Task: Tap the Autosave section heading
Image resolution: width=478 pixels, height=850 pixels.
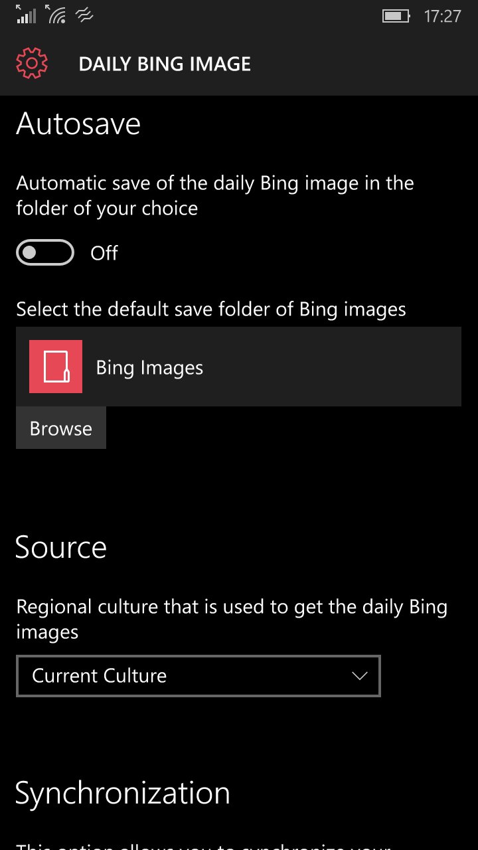Action: [x=78, y=124]
